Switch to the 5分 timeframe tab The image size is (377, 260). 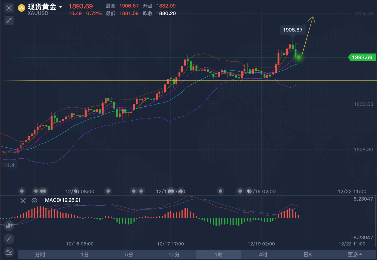pyautogui.click(x=129, y=255)
